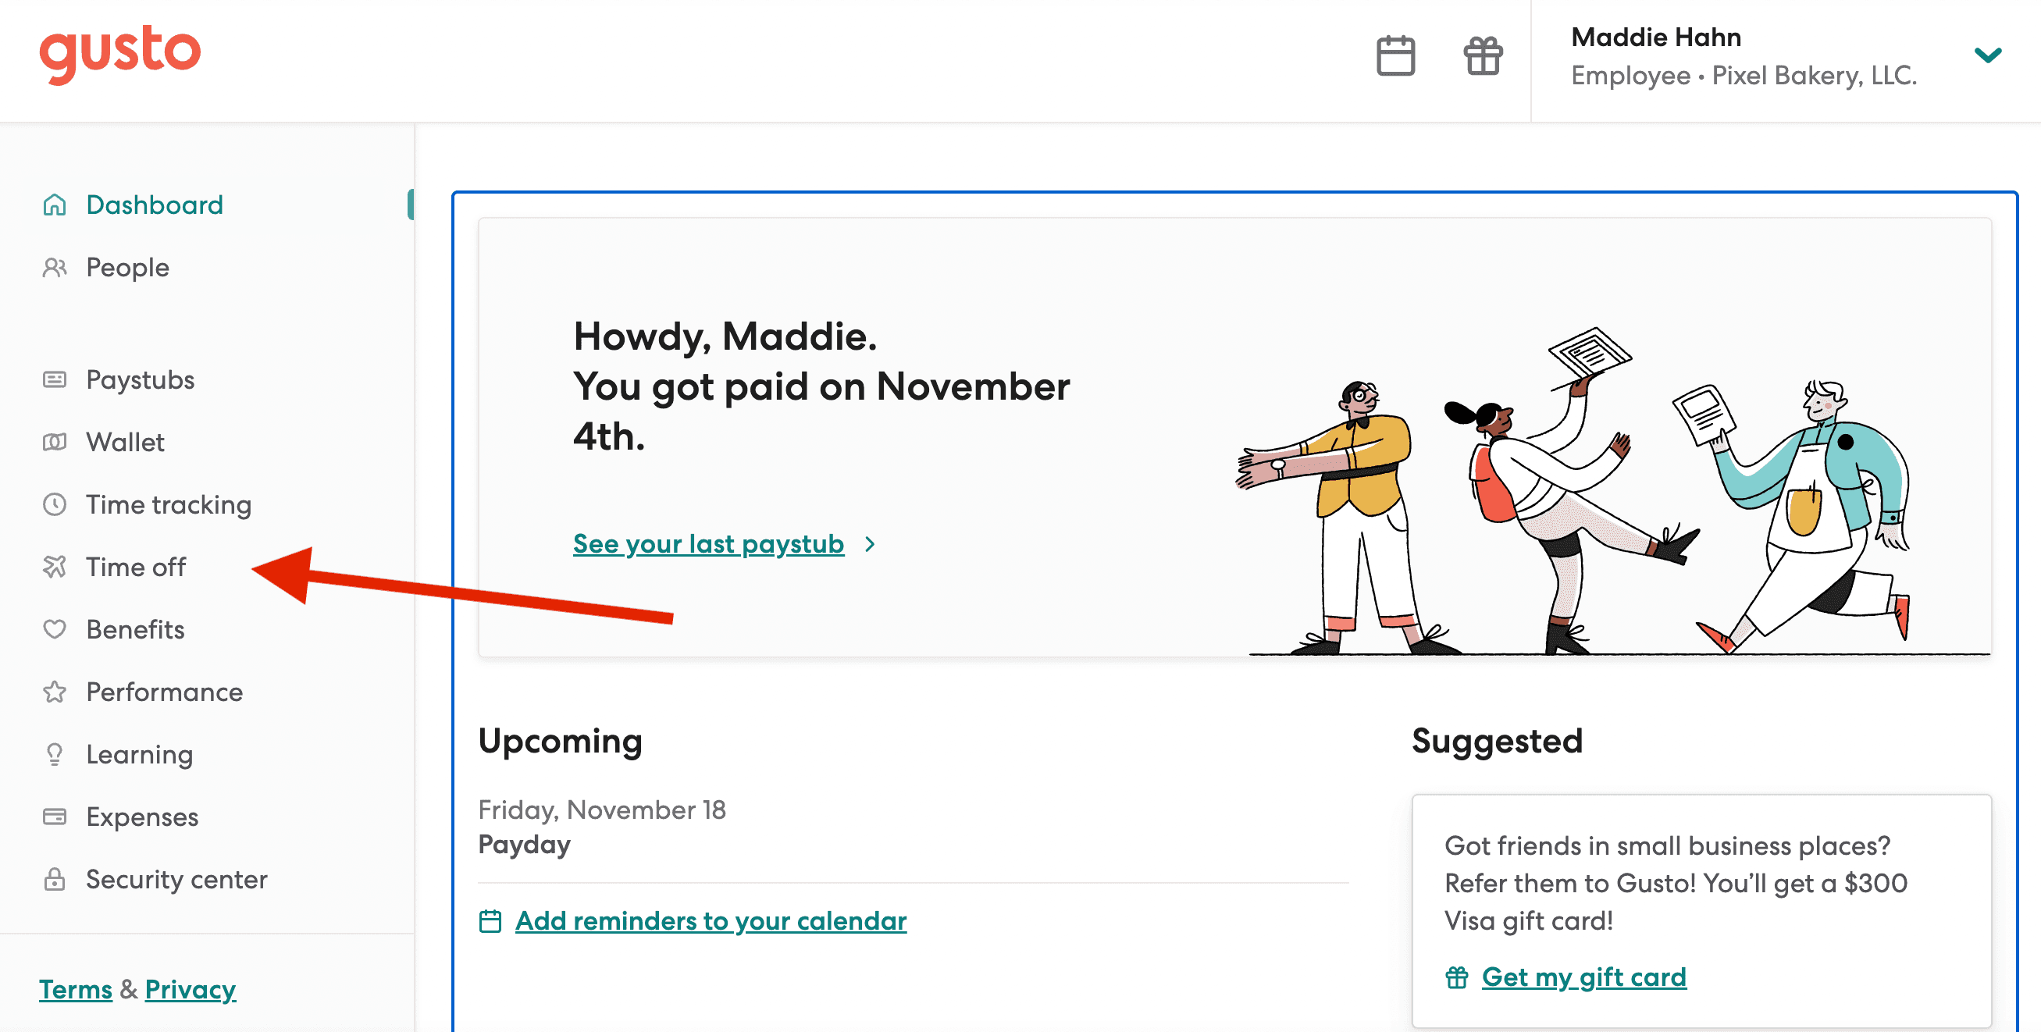Expand the Maddie Hahn account dropdown chevron
Viewport: 2041px width, 1032px height.
click(x=1987, y=55)
